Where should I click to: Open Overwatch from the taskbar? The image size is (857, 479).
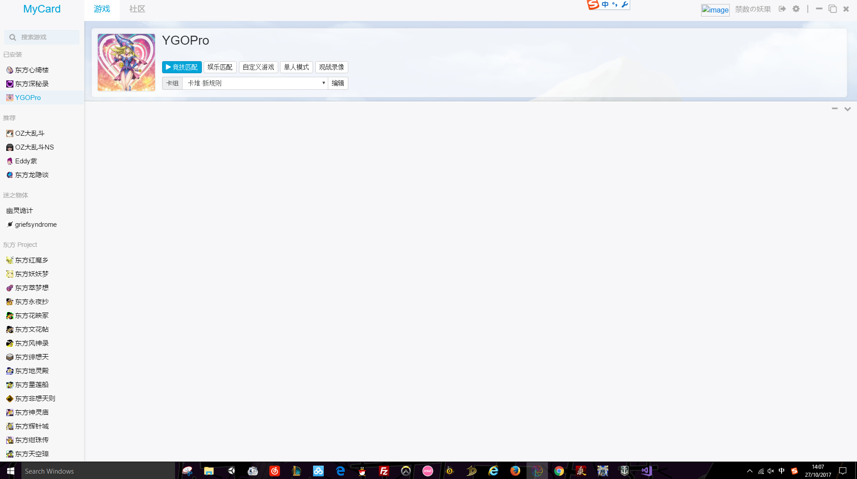point(406,471)
